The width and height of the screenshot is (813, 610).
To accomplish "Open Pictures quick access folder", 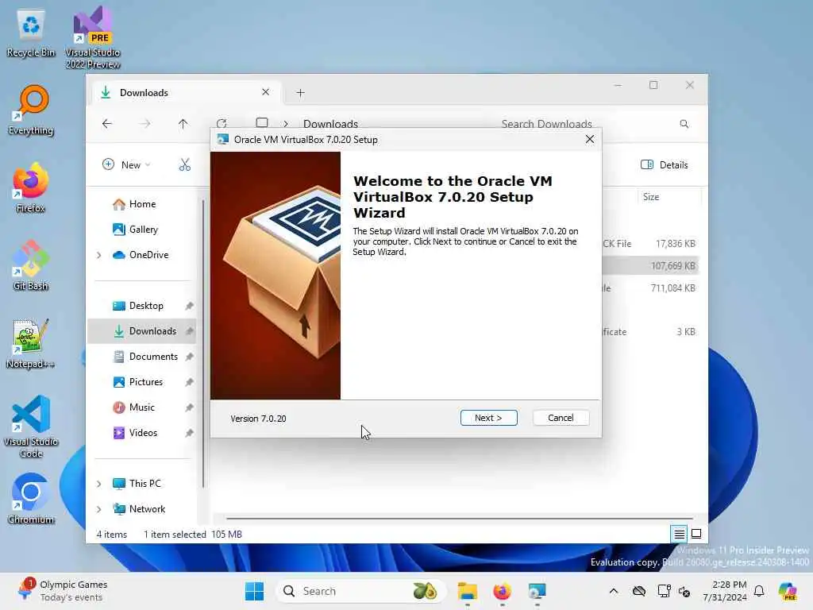I will 138,382.
